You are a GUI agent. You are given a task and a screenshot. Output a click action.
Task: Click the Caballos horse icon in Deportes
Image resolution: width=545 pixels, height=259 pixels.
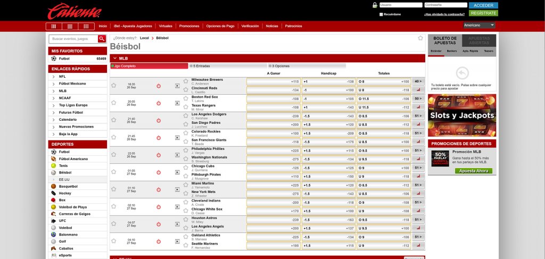click(x=54, y=248)
